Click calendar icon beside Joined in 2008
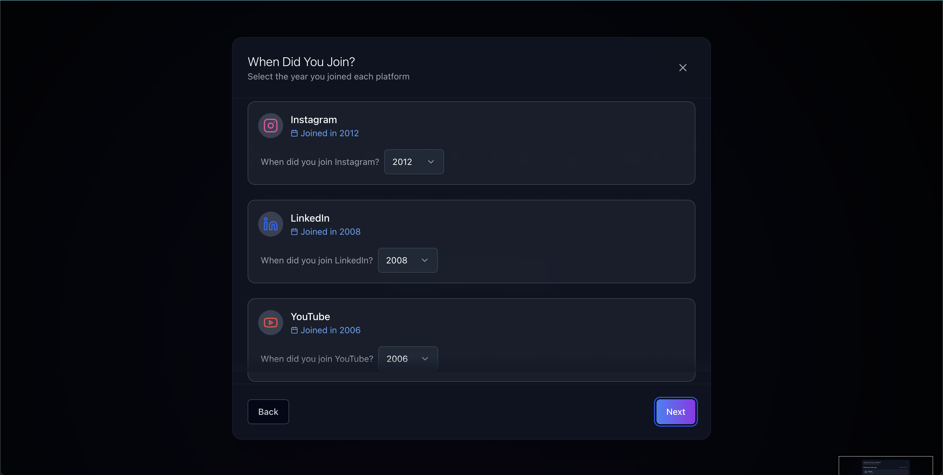The width and height of the screenshot is (943, 475). [294, 232]
